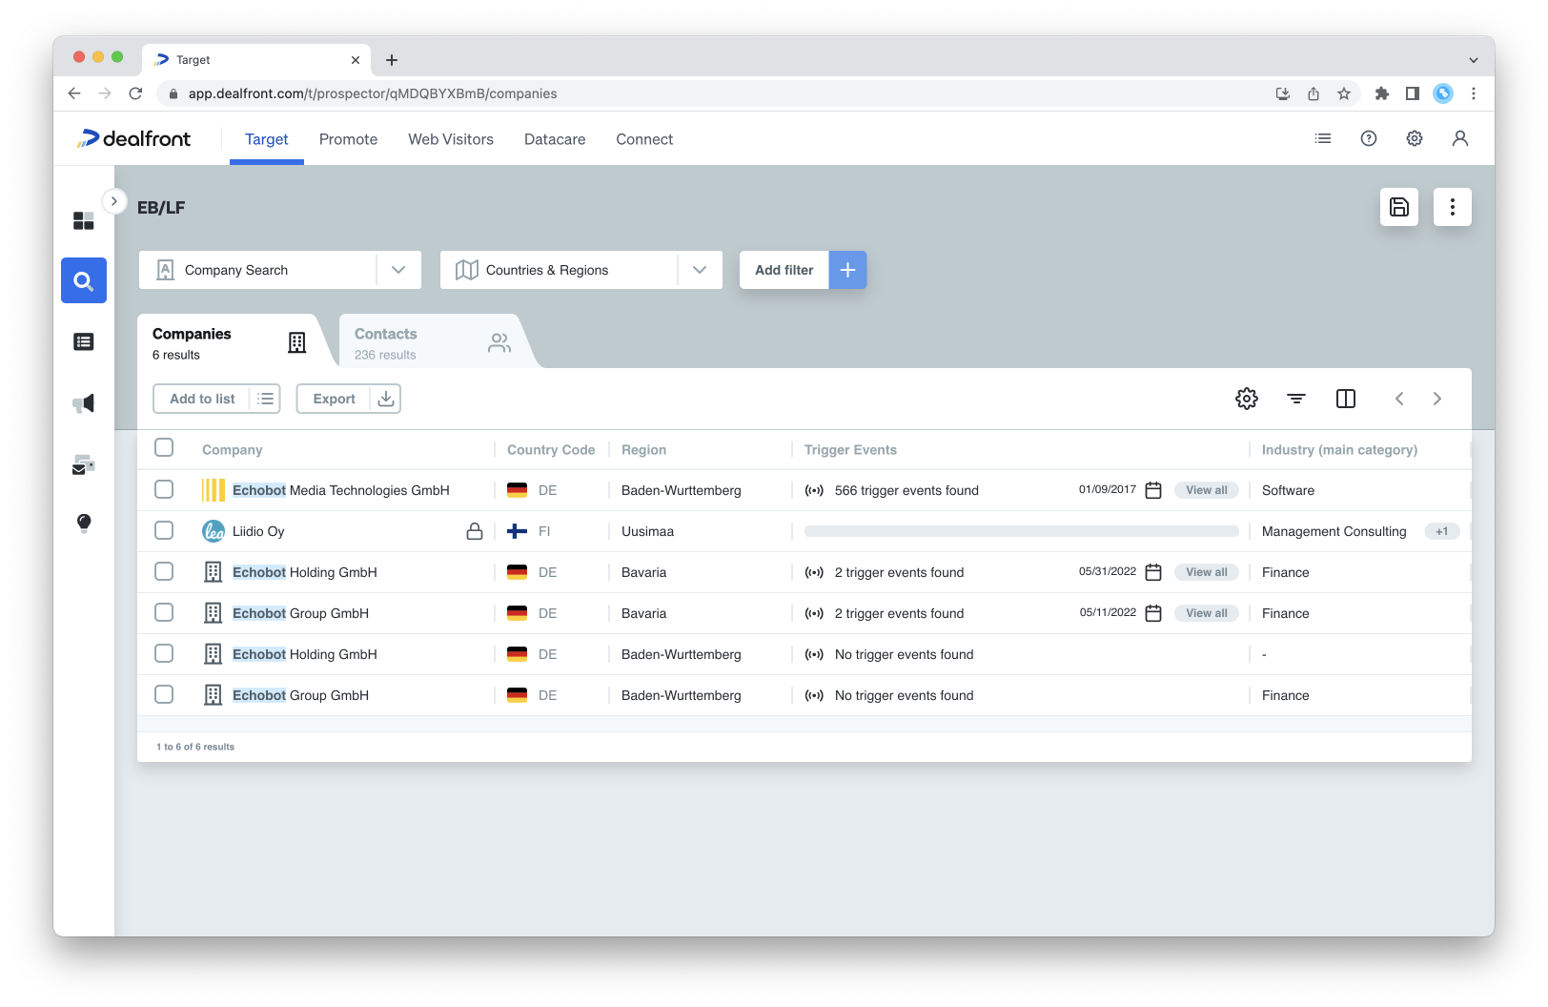Reload the page using browser refresh
Viewport: 1548px width, 1007px height.
(x=135, y=93)
